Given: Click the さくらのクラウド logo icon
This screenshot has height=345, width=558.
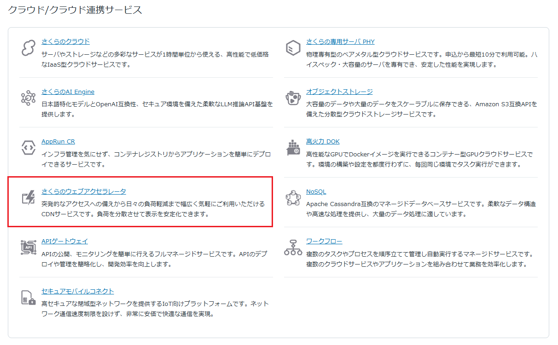Looking at the screenshot, I should pos(29,48).
